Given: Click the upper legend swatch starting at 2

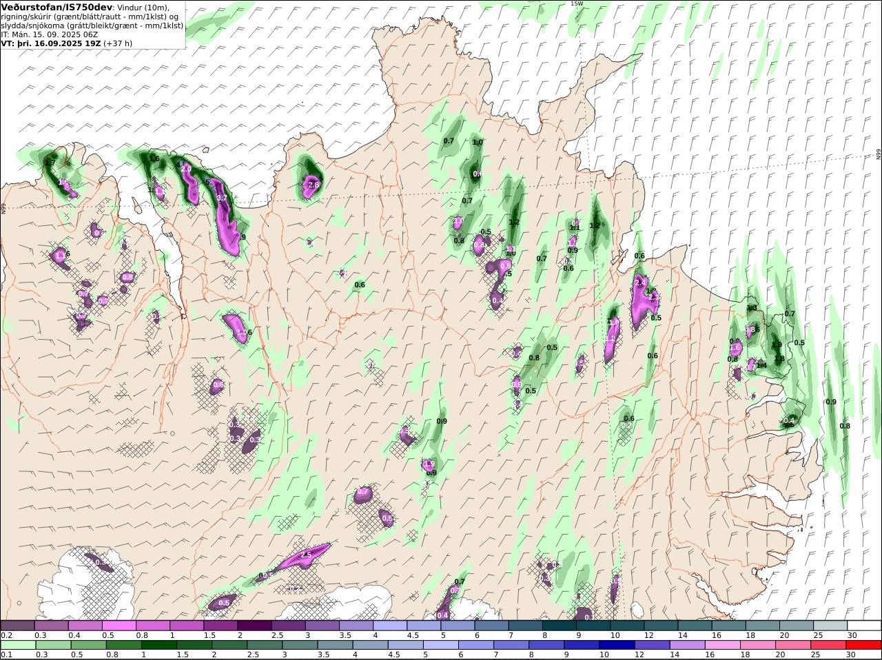Looking at the screenshot, I should pyautogui.click(x=254, y=626).
